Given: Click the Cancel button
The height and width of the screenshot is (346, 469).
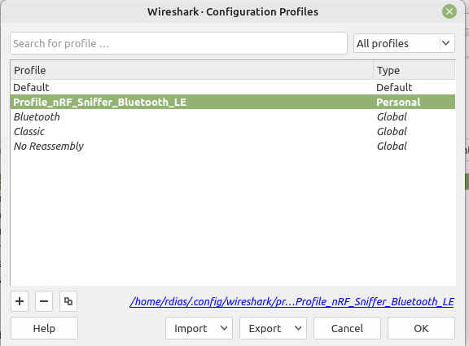Looking at the screenshot, I should (347, 328).
